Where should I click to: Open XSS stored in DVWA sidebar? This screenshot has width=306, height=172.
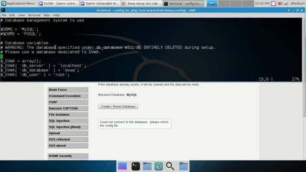pyautogui.click(x=68, y=146)
